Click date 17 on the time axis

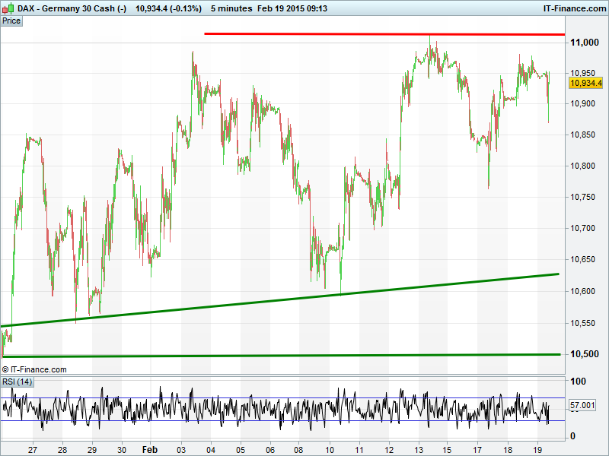point(477,450)
